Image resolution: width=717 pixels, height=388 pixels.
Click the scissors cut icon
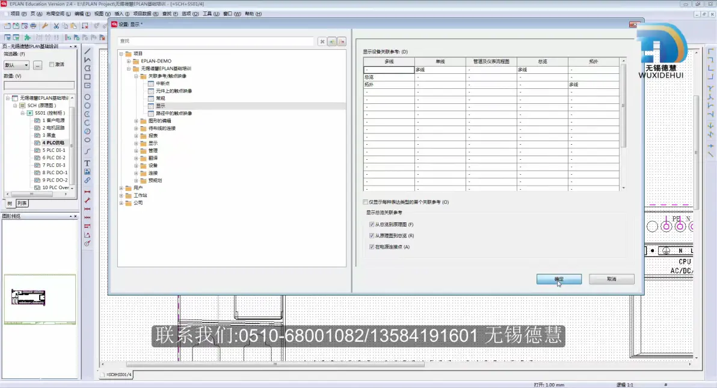(57, 26)
